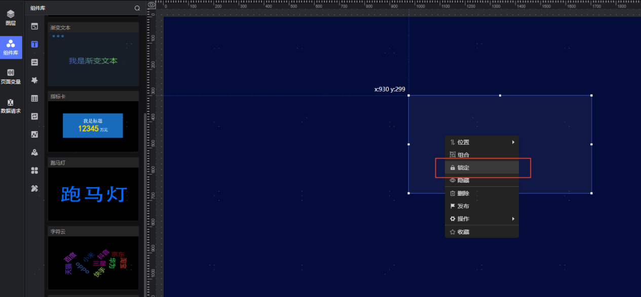Screen dimensions: 641x297
Task: Select the four-squares grid category icon
Action: point(34,171)
